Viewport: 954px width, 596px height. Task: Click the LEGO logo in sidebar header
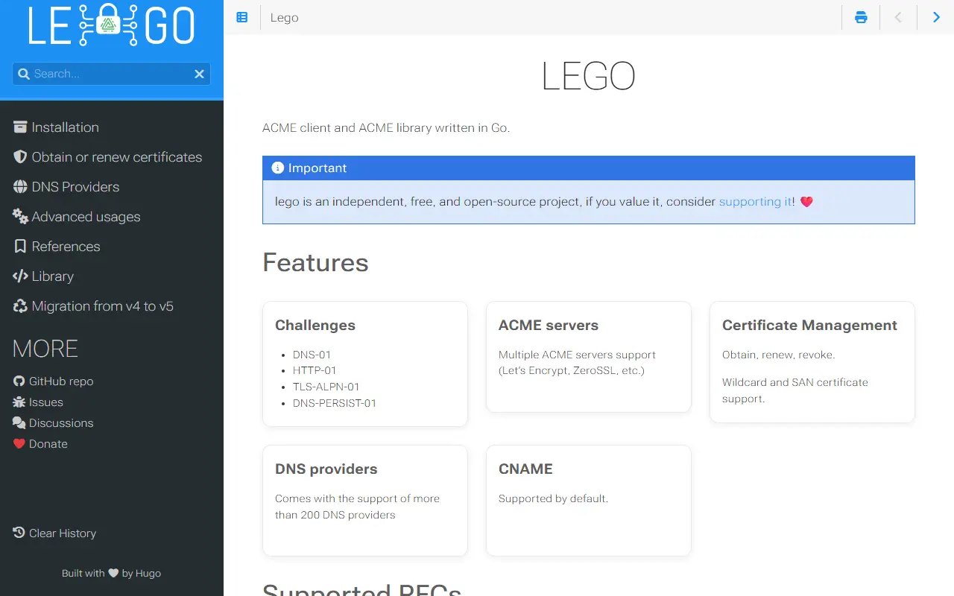(x=112, y=25)
